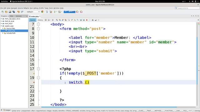Expand the PHP_POST project node
Screen dimensions: 200x112
pos(1,24)
